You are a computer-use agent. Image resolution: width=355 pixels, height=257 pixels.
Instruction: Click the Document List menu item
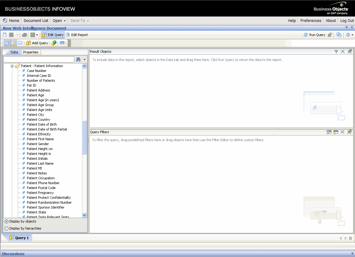coord(36,21)
